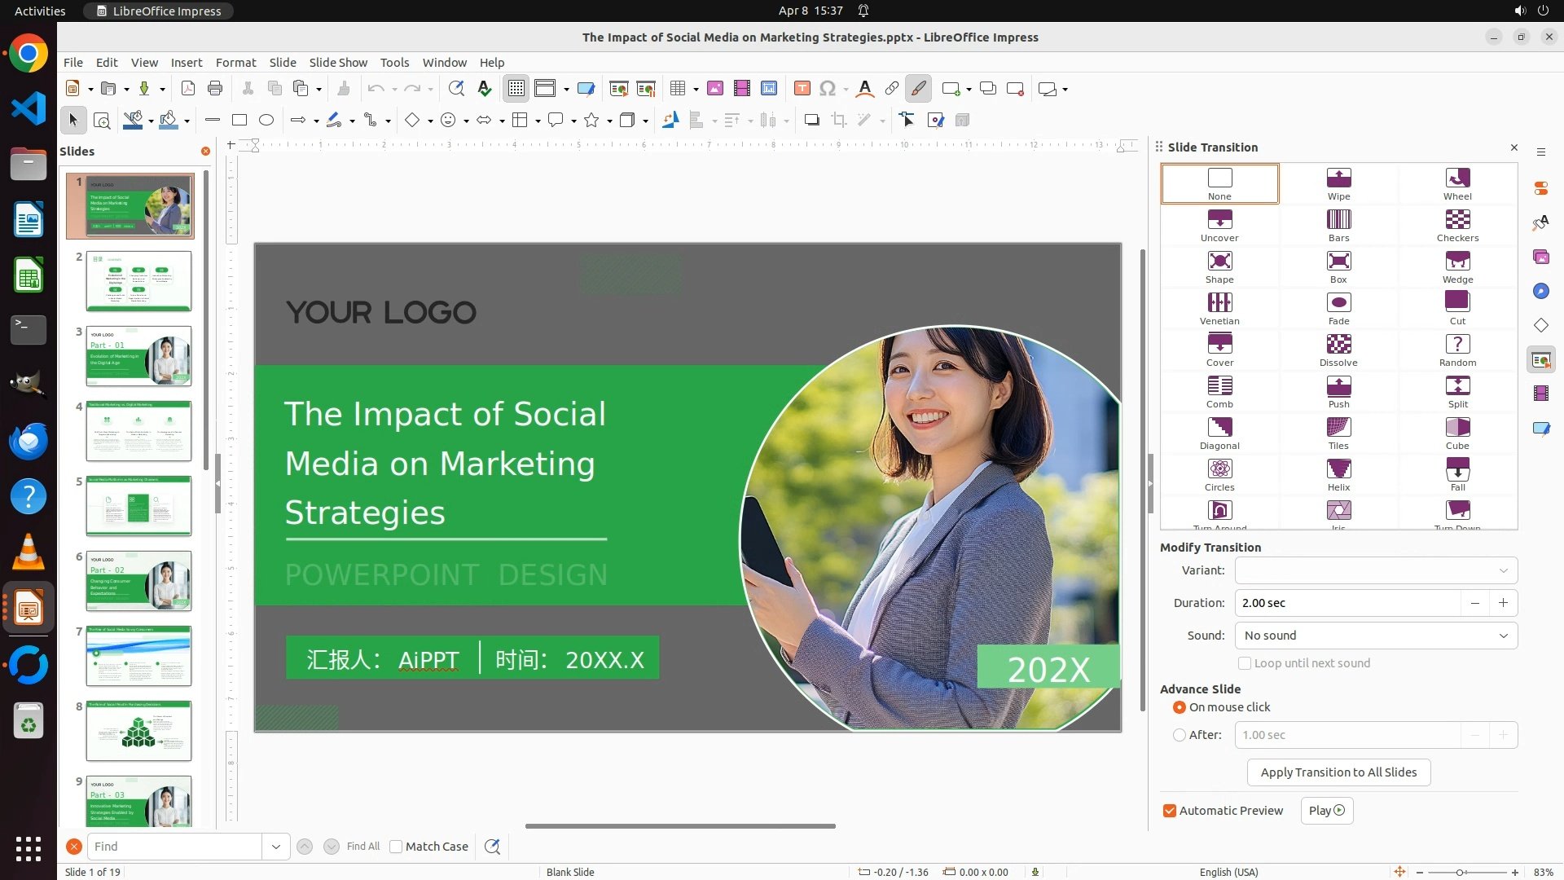The width and height of the screenshot is (1564, 880).
Task: Disable the Automatic Preview checkbox
Action: (1170, 811)
